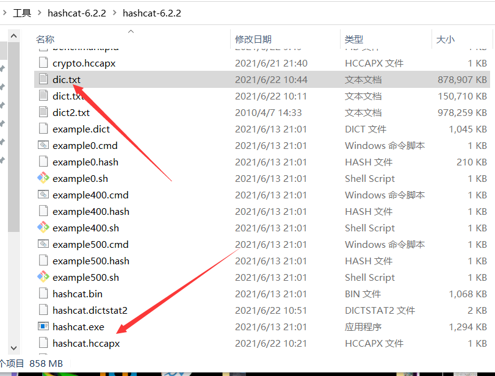Select the example0.cmd file name
Screen dimensions: 495x376
85,145
